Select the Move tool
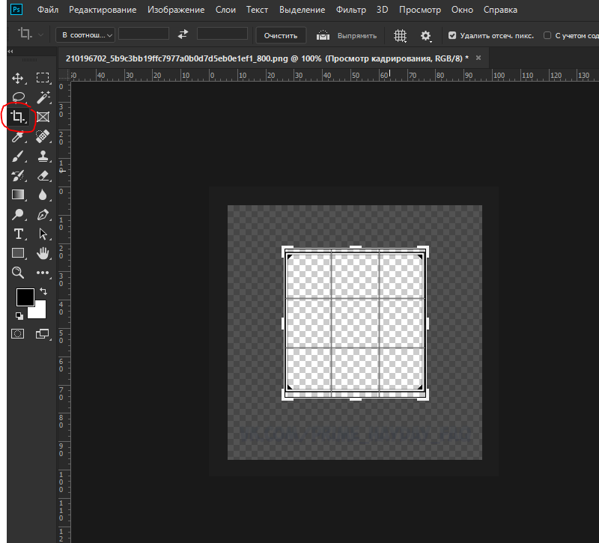This screenshot has width=599, height=543. (17, 78)
